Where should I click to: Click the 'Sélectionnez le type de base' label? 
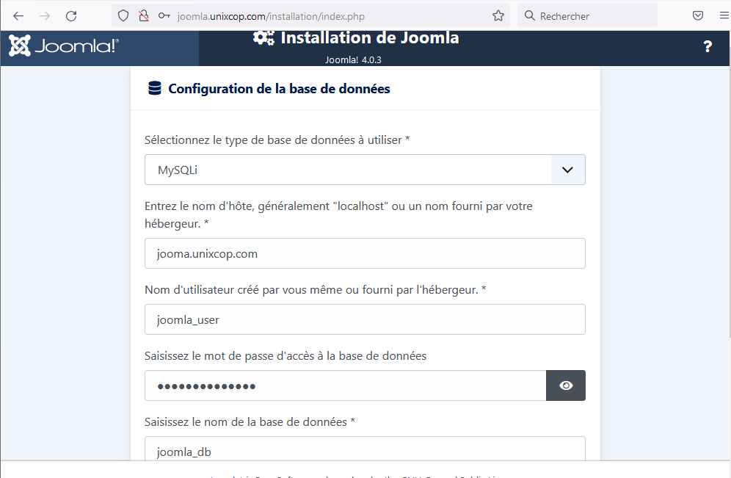point(277,140)
